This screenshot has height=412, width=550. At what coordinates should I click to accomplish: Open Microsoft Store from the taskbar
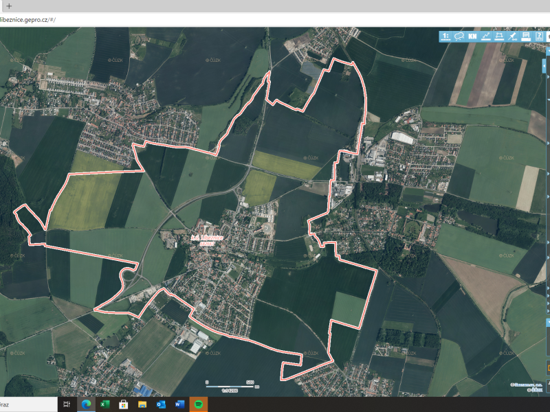(124, 404)
